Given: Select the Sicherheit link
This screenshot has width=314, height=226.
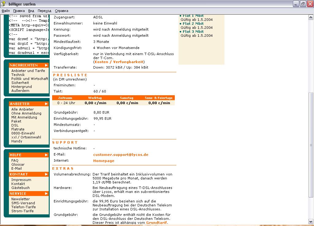Looking at the screenshot, I should coord(20,83).
